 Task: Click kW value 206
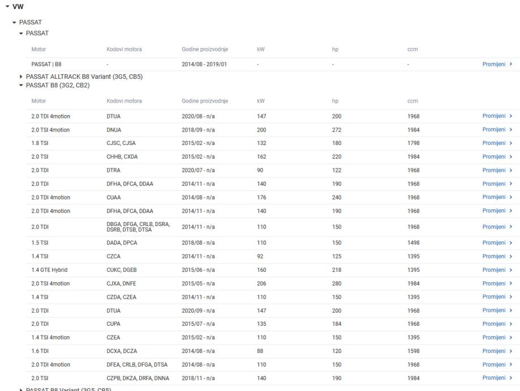point(261,283)
